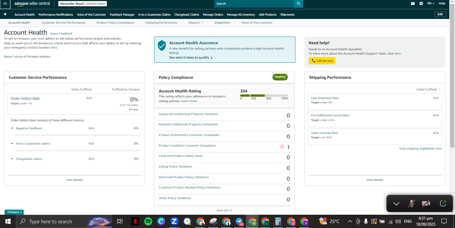The image size is (455, 228).
Task: Click the Learn more link in Account Health Rating
Action: (x=189, y=101)
